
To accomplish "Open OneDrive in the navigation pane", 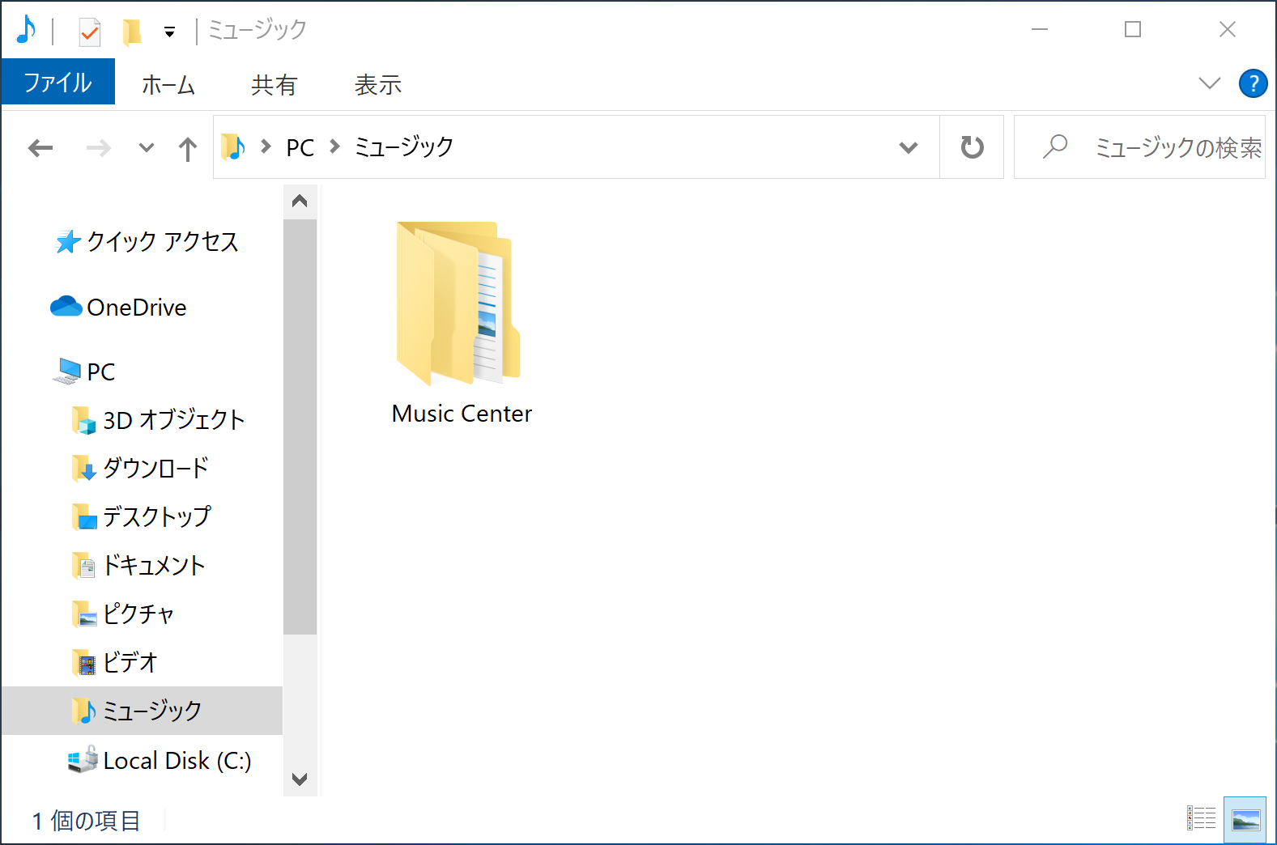I will pos(136,308).
